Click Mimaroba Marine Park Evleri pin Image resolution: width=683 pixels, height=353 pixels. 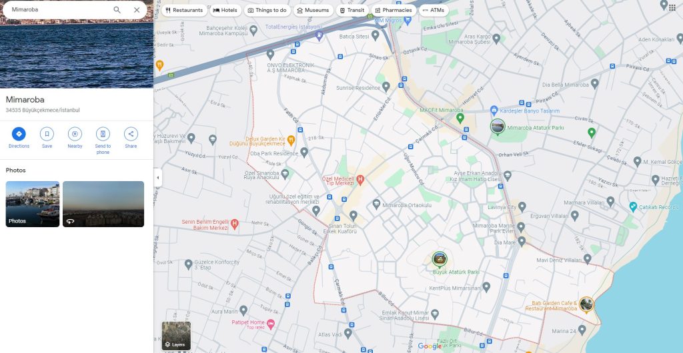click(520, 227)
